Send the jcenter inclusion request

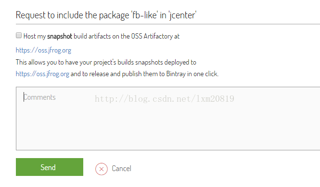coord(50,167)
